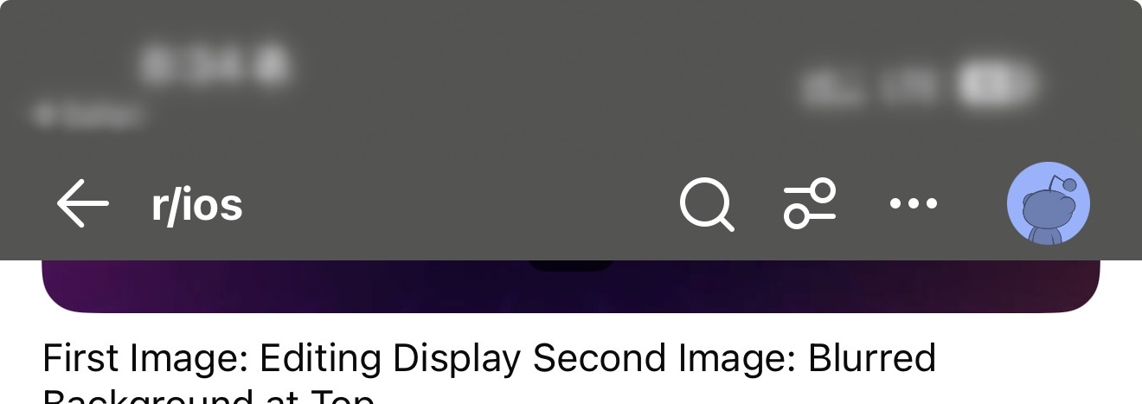This screenshot has height=404, width=1142.
Task: Tap the r/ios community title
Action: (x=197, y=206)
